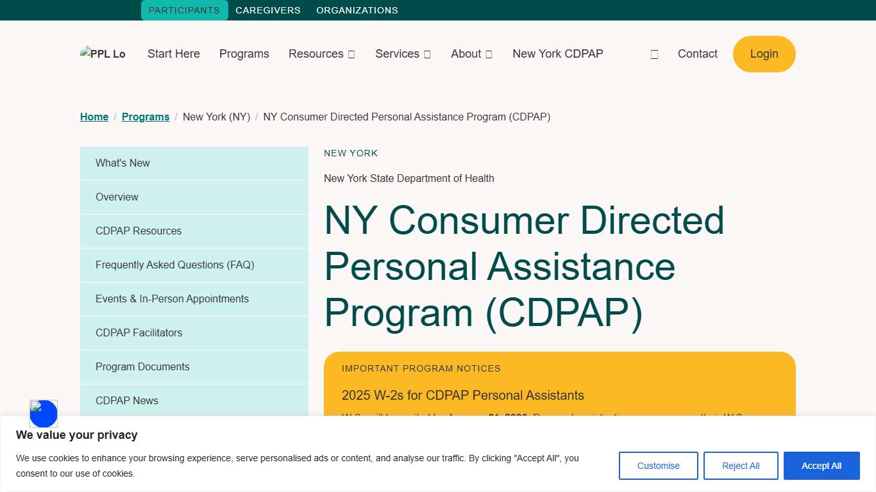Viewport: 876px width, 492px height.
Task: Click the Login button
Action: coord(764,54)
